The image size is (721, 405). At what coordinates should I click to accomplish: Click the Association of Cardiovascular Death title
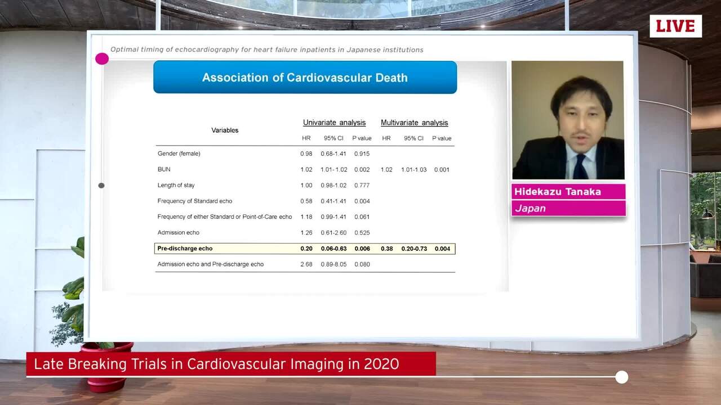pyautogui.click(x=305, y=77)
